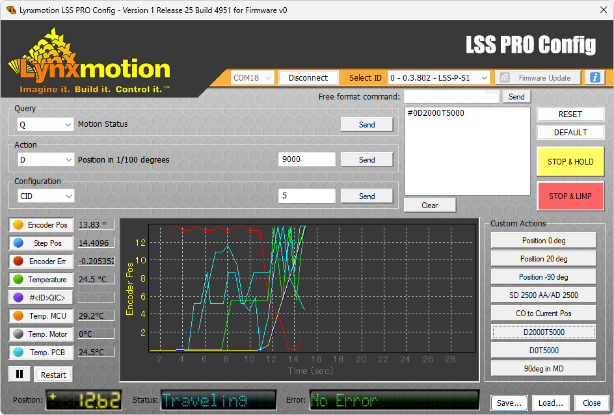Toggle the Temp. MCU graph series
Image resolution: width=614 pixels, height=415 pixels.
tap(41, 316)
